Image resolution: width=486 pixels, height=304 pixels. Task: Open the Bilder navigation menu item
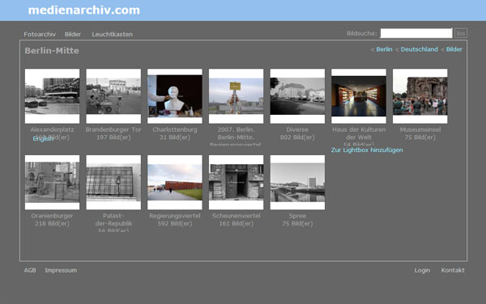[x=73, y=34]
